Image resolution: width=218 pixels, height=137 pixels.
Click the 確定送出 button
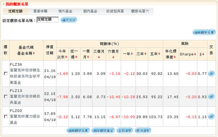tap(69, 20)
